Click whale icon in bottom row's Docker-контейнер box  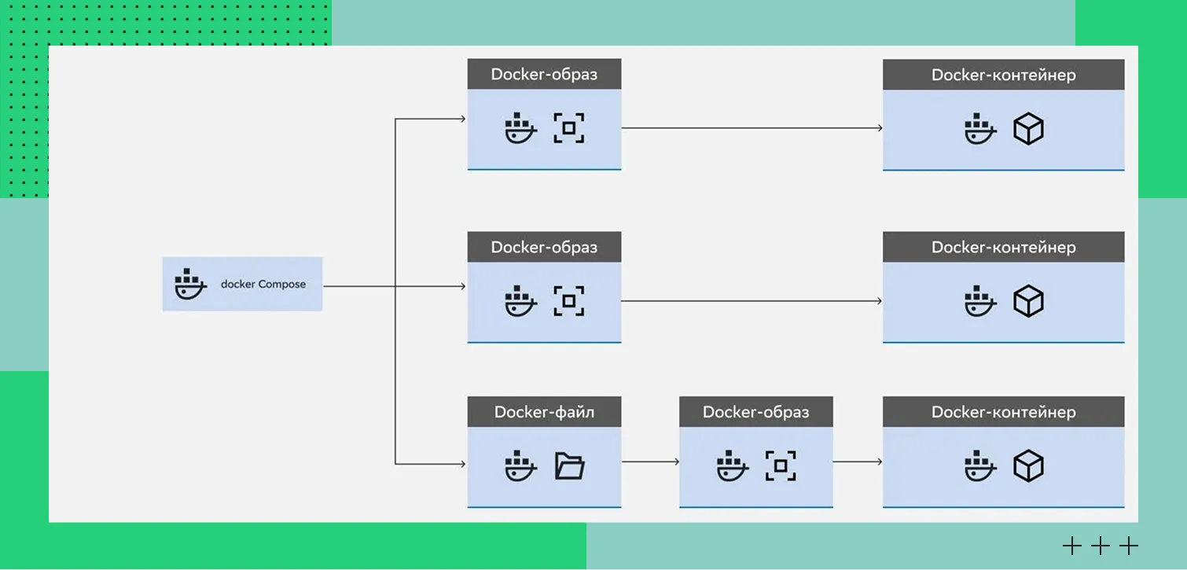980,466
